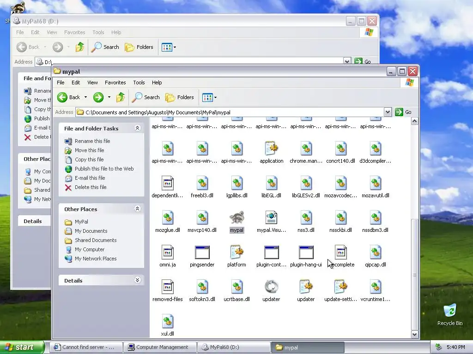
Task: Open the File menu in mypal window
Action: click(x=61, y=83)
